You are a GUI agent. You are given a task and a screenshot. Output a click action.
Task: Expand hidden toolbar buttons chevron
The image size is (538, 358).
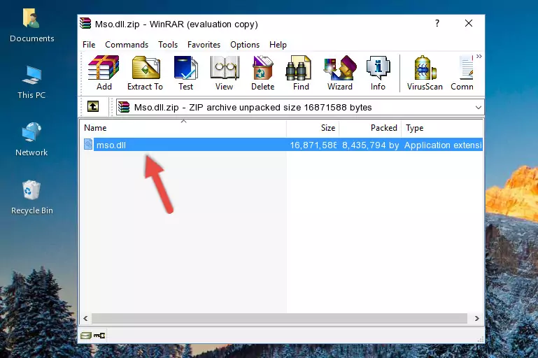click(479, 56)
